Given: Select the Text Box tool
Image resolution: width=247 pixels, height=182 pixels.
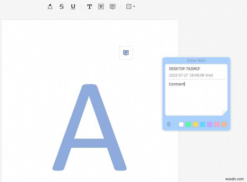Looking at the screenshot, I should pyautogui.click(x=101, y=6).
